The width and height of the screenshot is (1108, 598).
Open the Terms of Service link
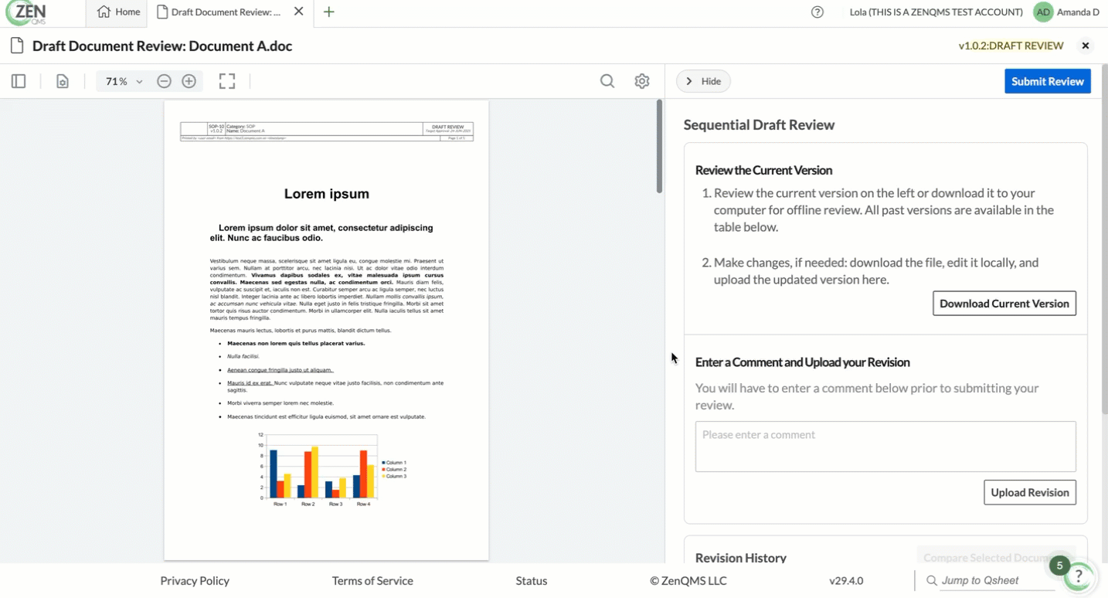372,580
